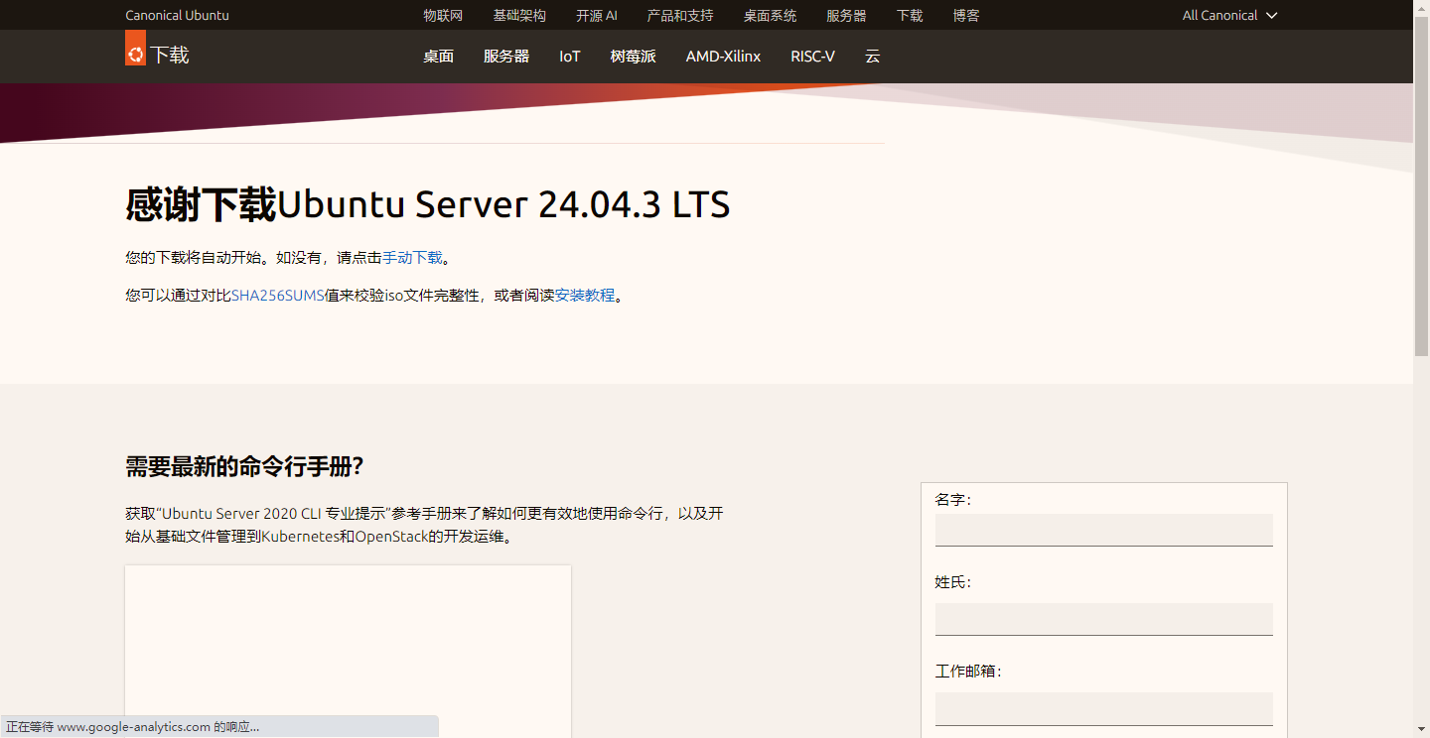Click the 名字 input field
Viewport: 1430px width, 738px height.
click(1103, 530)
